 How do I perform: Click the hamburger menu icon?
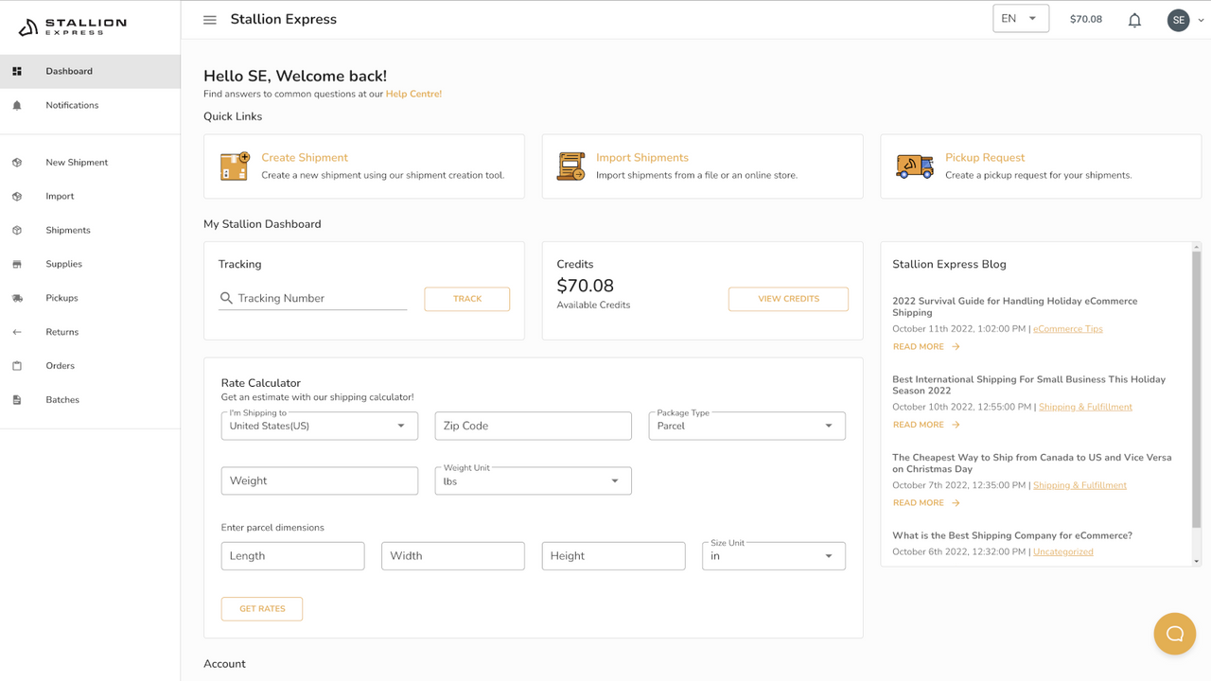tap(209, 19)
